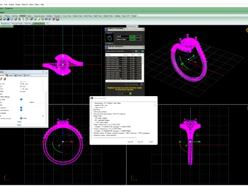
Task: Toggle the surface isocurve checkbox
Action: click(x=21, y=118)
